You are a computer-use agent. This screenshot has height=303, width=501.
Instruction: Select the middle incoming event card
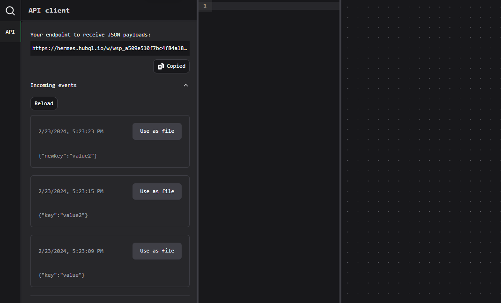(110, 201)
